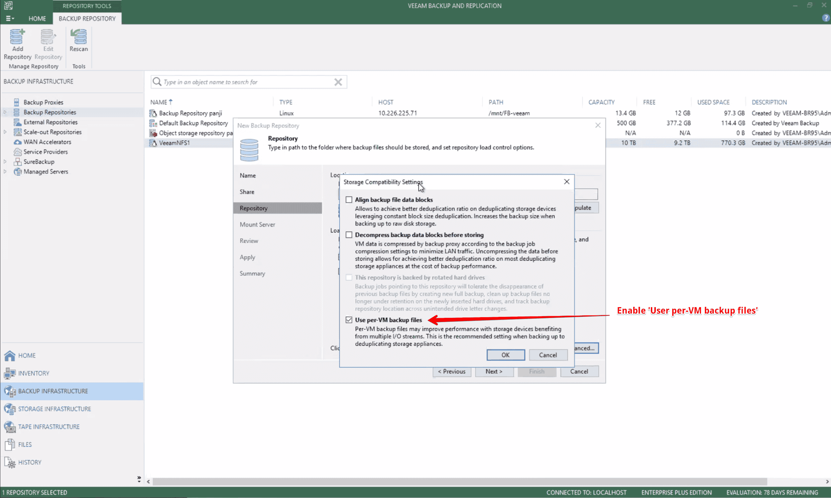This screenshot has height=498, width=831.
Task: Enable Decompress backup data blocks before storing
Action: pos(349,235)
